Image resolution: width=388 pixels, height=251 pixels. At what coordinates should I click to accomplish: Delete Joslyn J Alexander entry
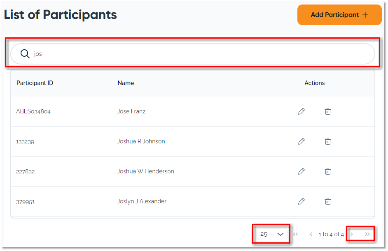[328, 201]
